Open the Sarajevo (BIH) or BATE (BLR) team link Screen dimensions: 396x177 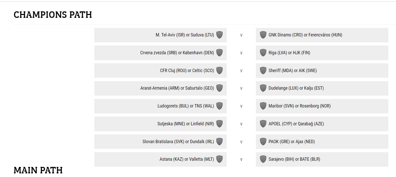tap(294, 159)
